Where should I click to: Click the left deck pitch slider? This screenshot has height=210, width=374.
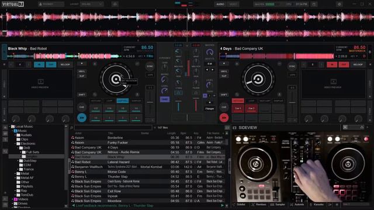point(150,103)
